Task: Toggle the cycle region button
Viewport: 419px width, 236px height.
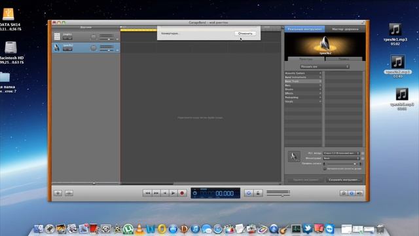Action: pyautogui.click(x=249, y=193)
